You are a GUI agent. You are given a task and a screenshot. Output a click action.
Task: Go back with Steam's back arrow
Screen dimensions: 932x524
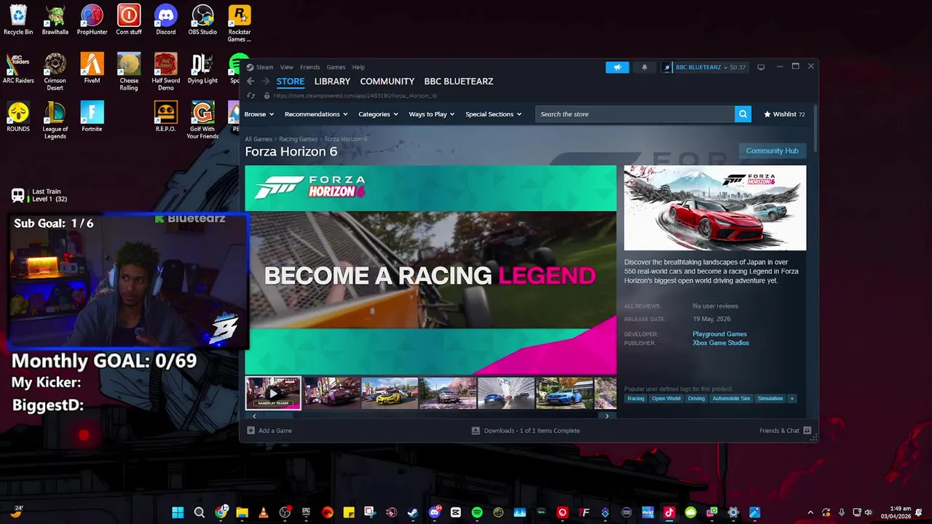click(x=250, y=82)
